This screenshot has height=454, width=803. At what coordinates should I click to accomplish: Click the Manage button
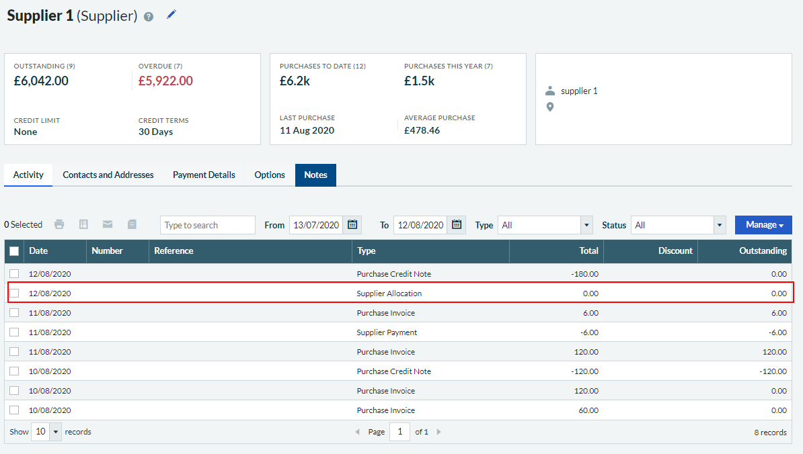coord(763,225)
